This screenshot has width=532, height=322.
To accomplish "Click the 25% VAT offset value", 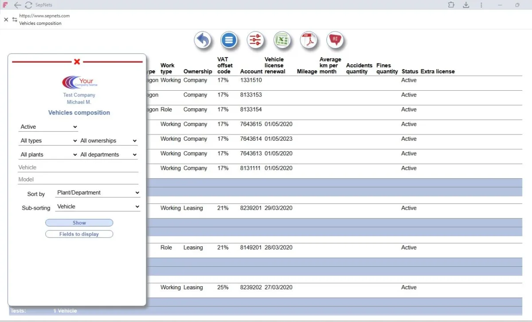I will (x=223, y=287).
